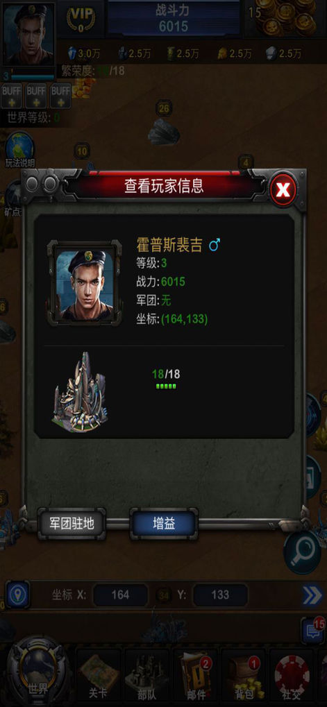327x707 pixels.
Task: Tap the map location pin icon
Action: pos(18,595)
